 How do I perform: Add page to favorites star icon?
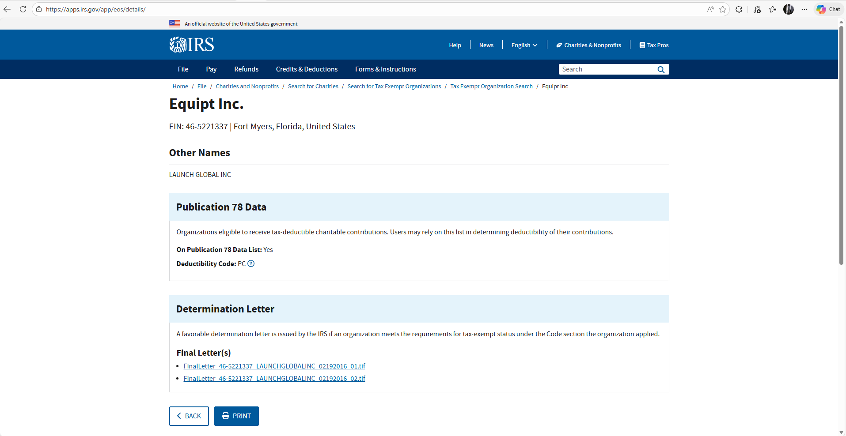click(x=723, y=9)
